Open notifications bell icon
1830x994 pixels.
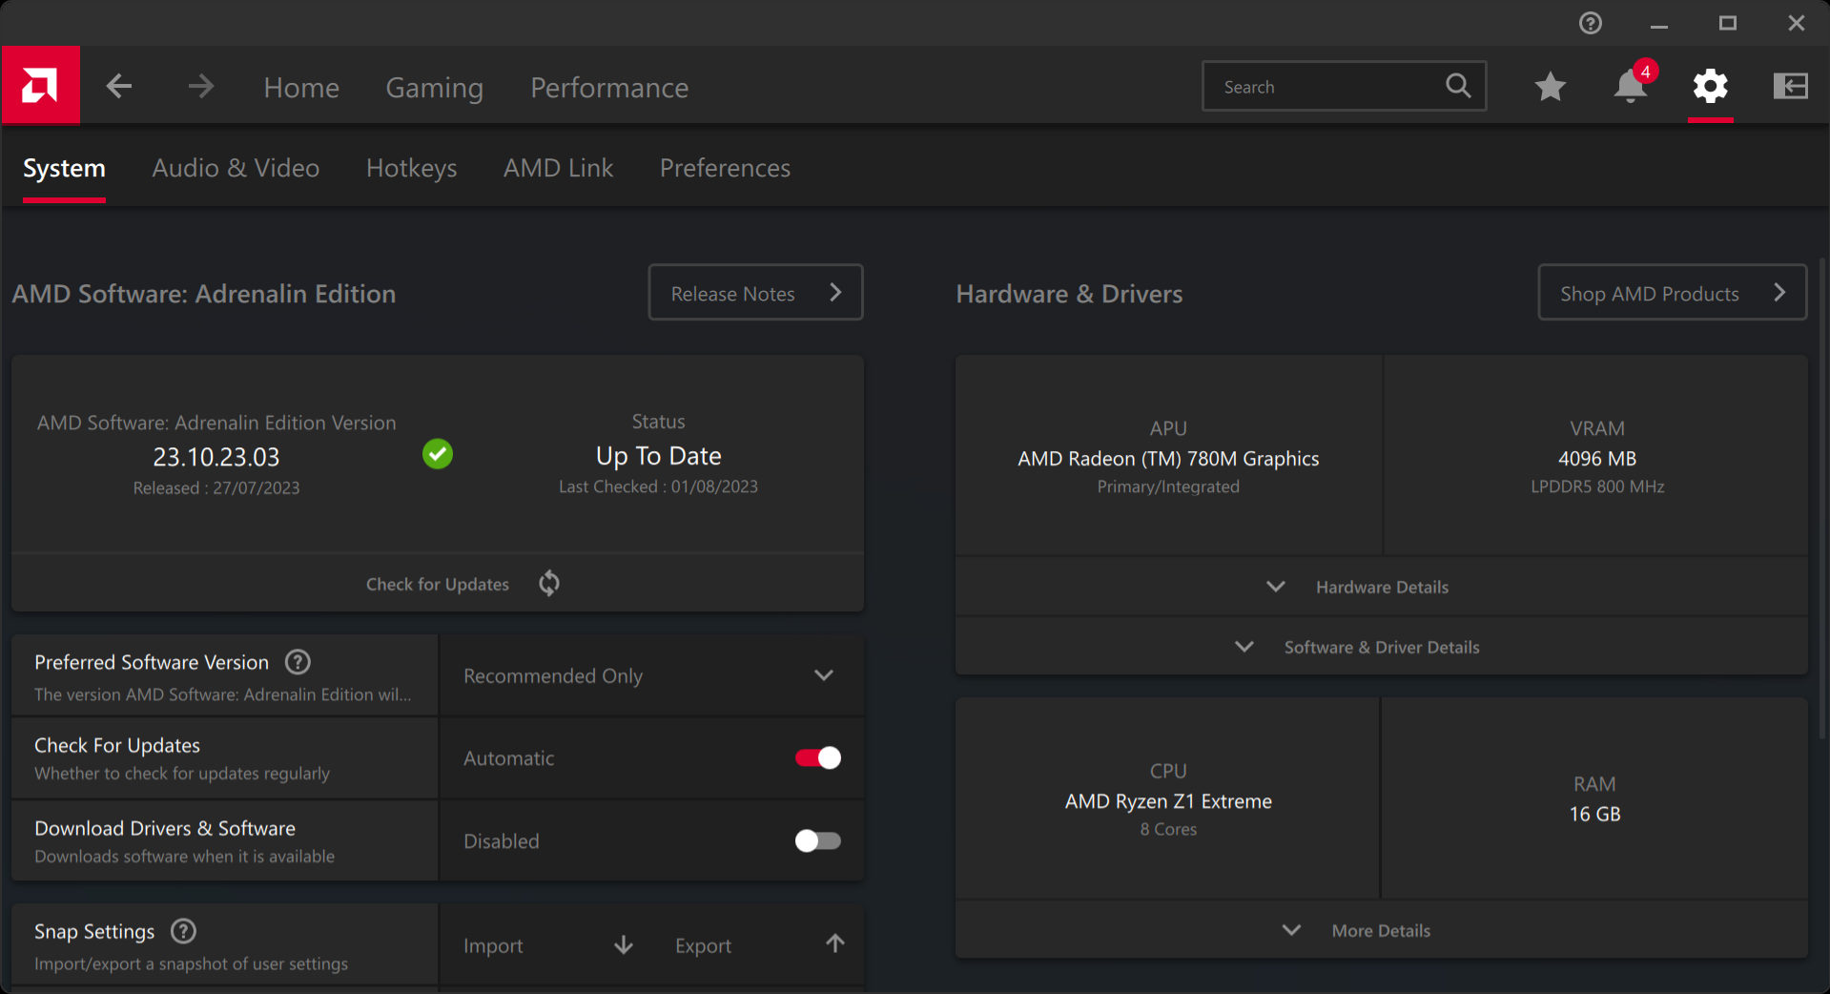(x=1630, y=87)
